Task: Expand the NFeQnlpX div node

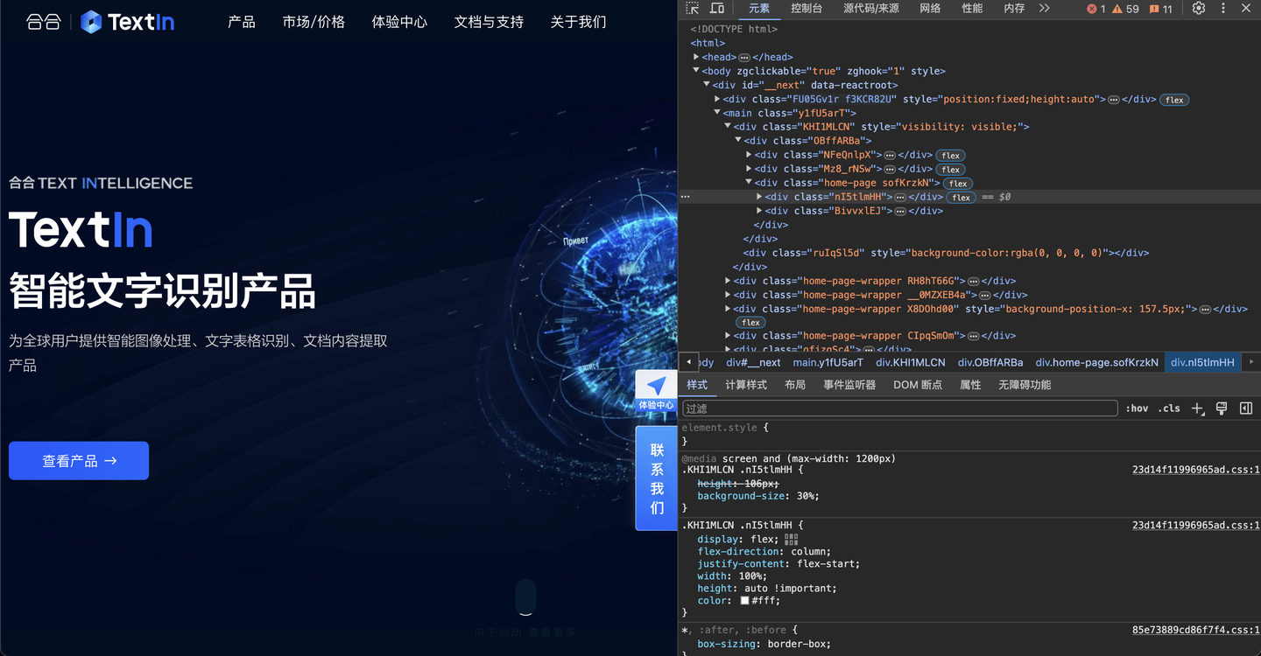Action: pos(749,155)
